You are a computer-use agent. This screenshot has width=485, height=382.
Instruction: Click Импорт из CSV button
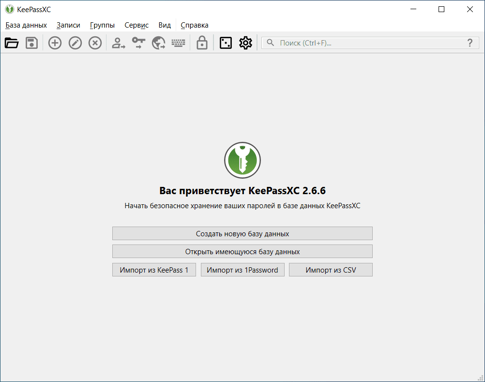tap(331, 270)
